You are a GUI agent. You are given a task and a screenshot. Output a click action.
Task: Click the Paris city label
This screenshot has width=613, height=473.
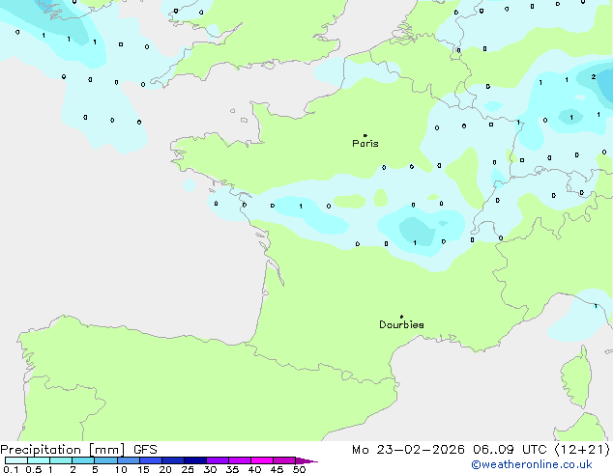click(x=365, y=144)
